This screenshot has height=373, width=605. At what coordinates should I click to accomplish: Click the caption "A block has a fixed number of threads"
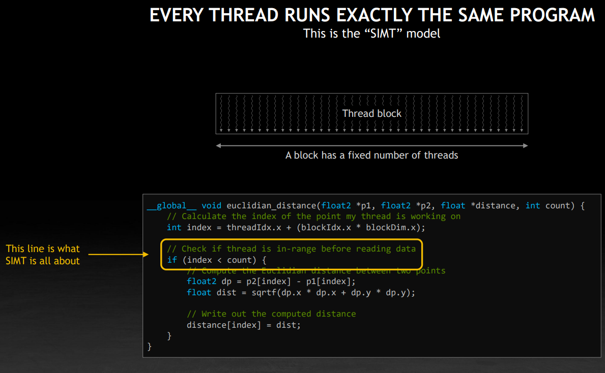click(x=371, y=155)
